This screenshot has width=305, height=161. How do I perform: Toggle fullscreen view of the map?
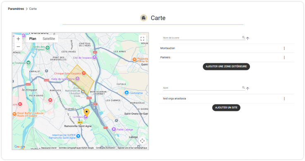[142, 38]
